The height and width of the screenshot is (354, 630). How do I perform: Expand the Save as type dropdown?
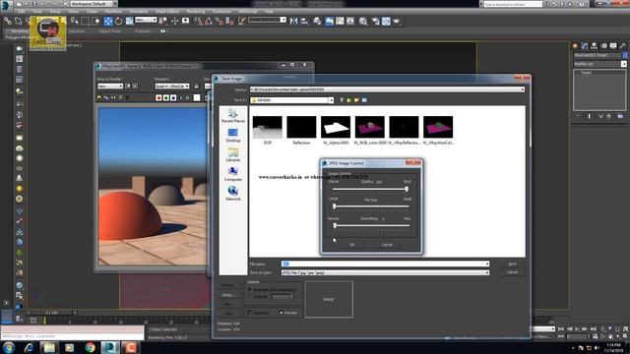(x=487, y=272)
